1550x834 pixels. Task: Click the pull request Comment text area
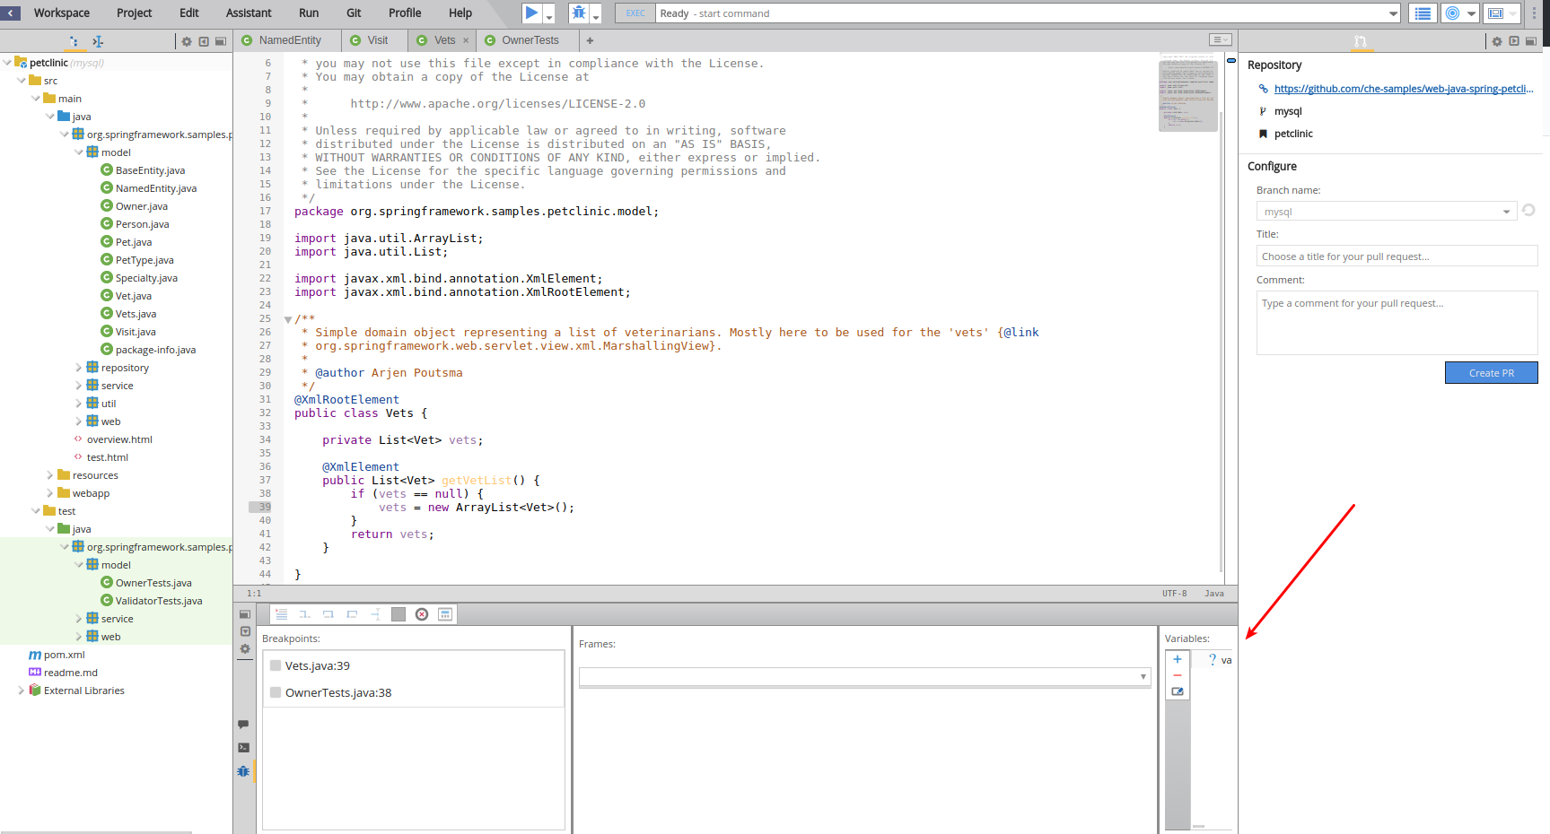1397,323
